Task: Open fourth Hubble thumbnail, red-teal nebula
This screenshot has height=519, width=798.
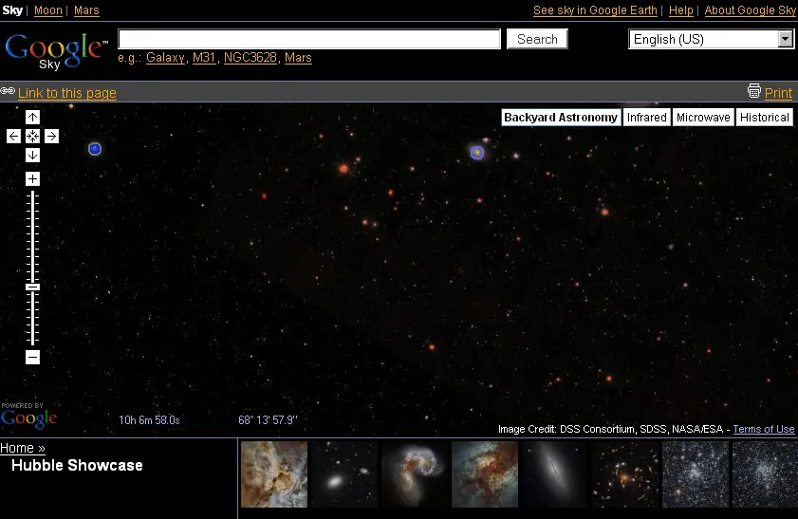Action: coord(485,474)
